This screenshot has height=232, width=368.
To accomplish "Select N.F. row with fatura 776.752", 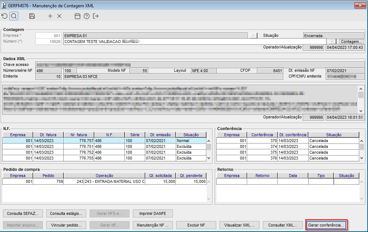I will [104, 152].
